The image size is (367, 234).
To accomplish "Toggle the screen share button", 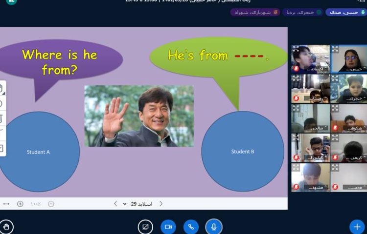I will [x=145, y=227].
